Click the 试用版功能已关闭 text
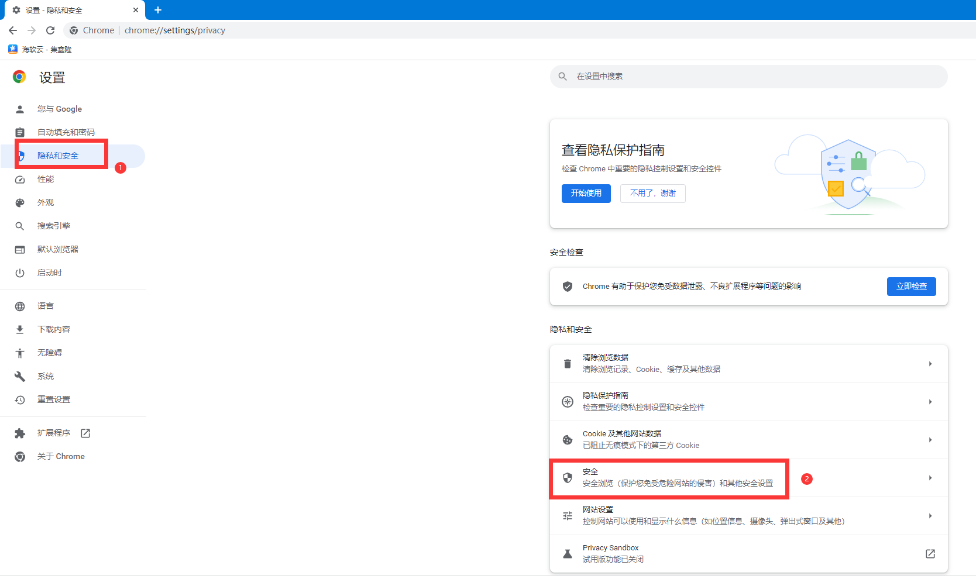The image size is (976, 579). click(x=613, y=560)
